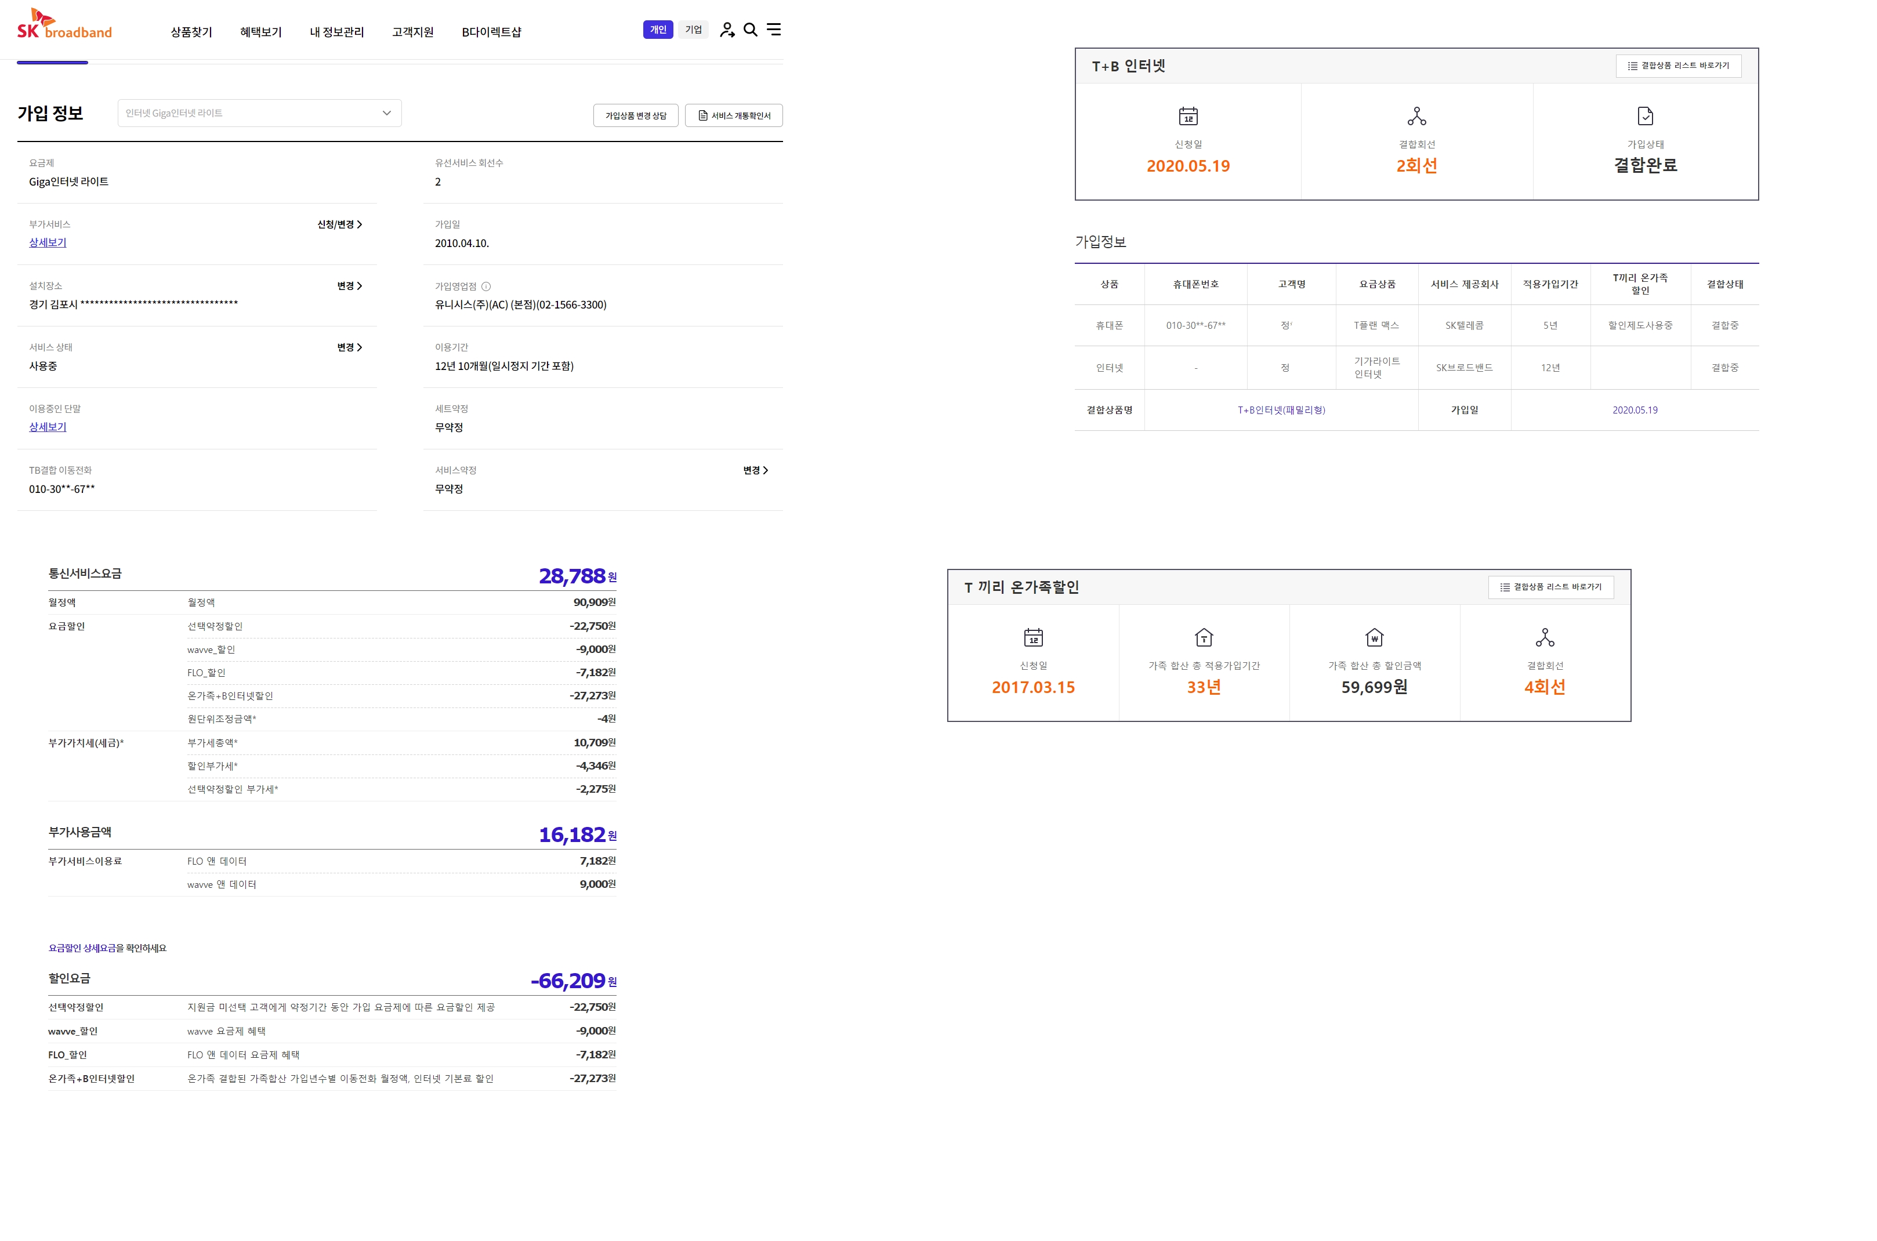Open the user login icon
Screen dimensions: 1877x1241
pyautogui.click(x=726, y=30)
